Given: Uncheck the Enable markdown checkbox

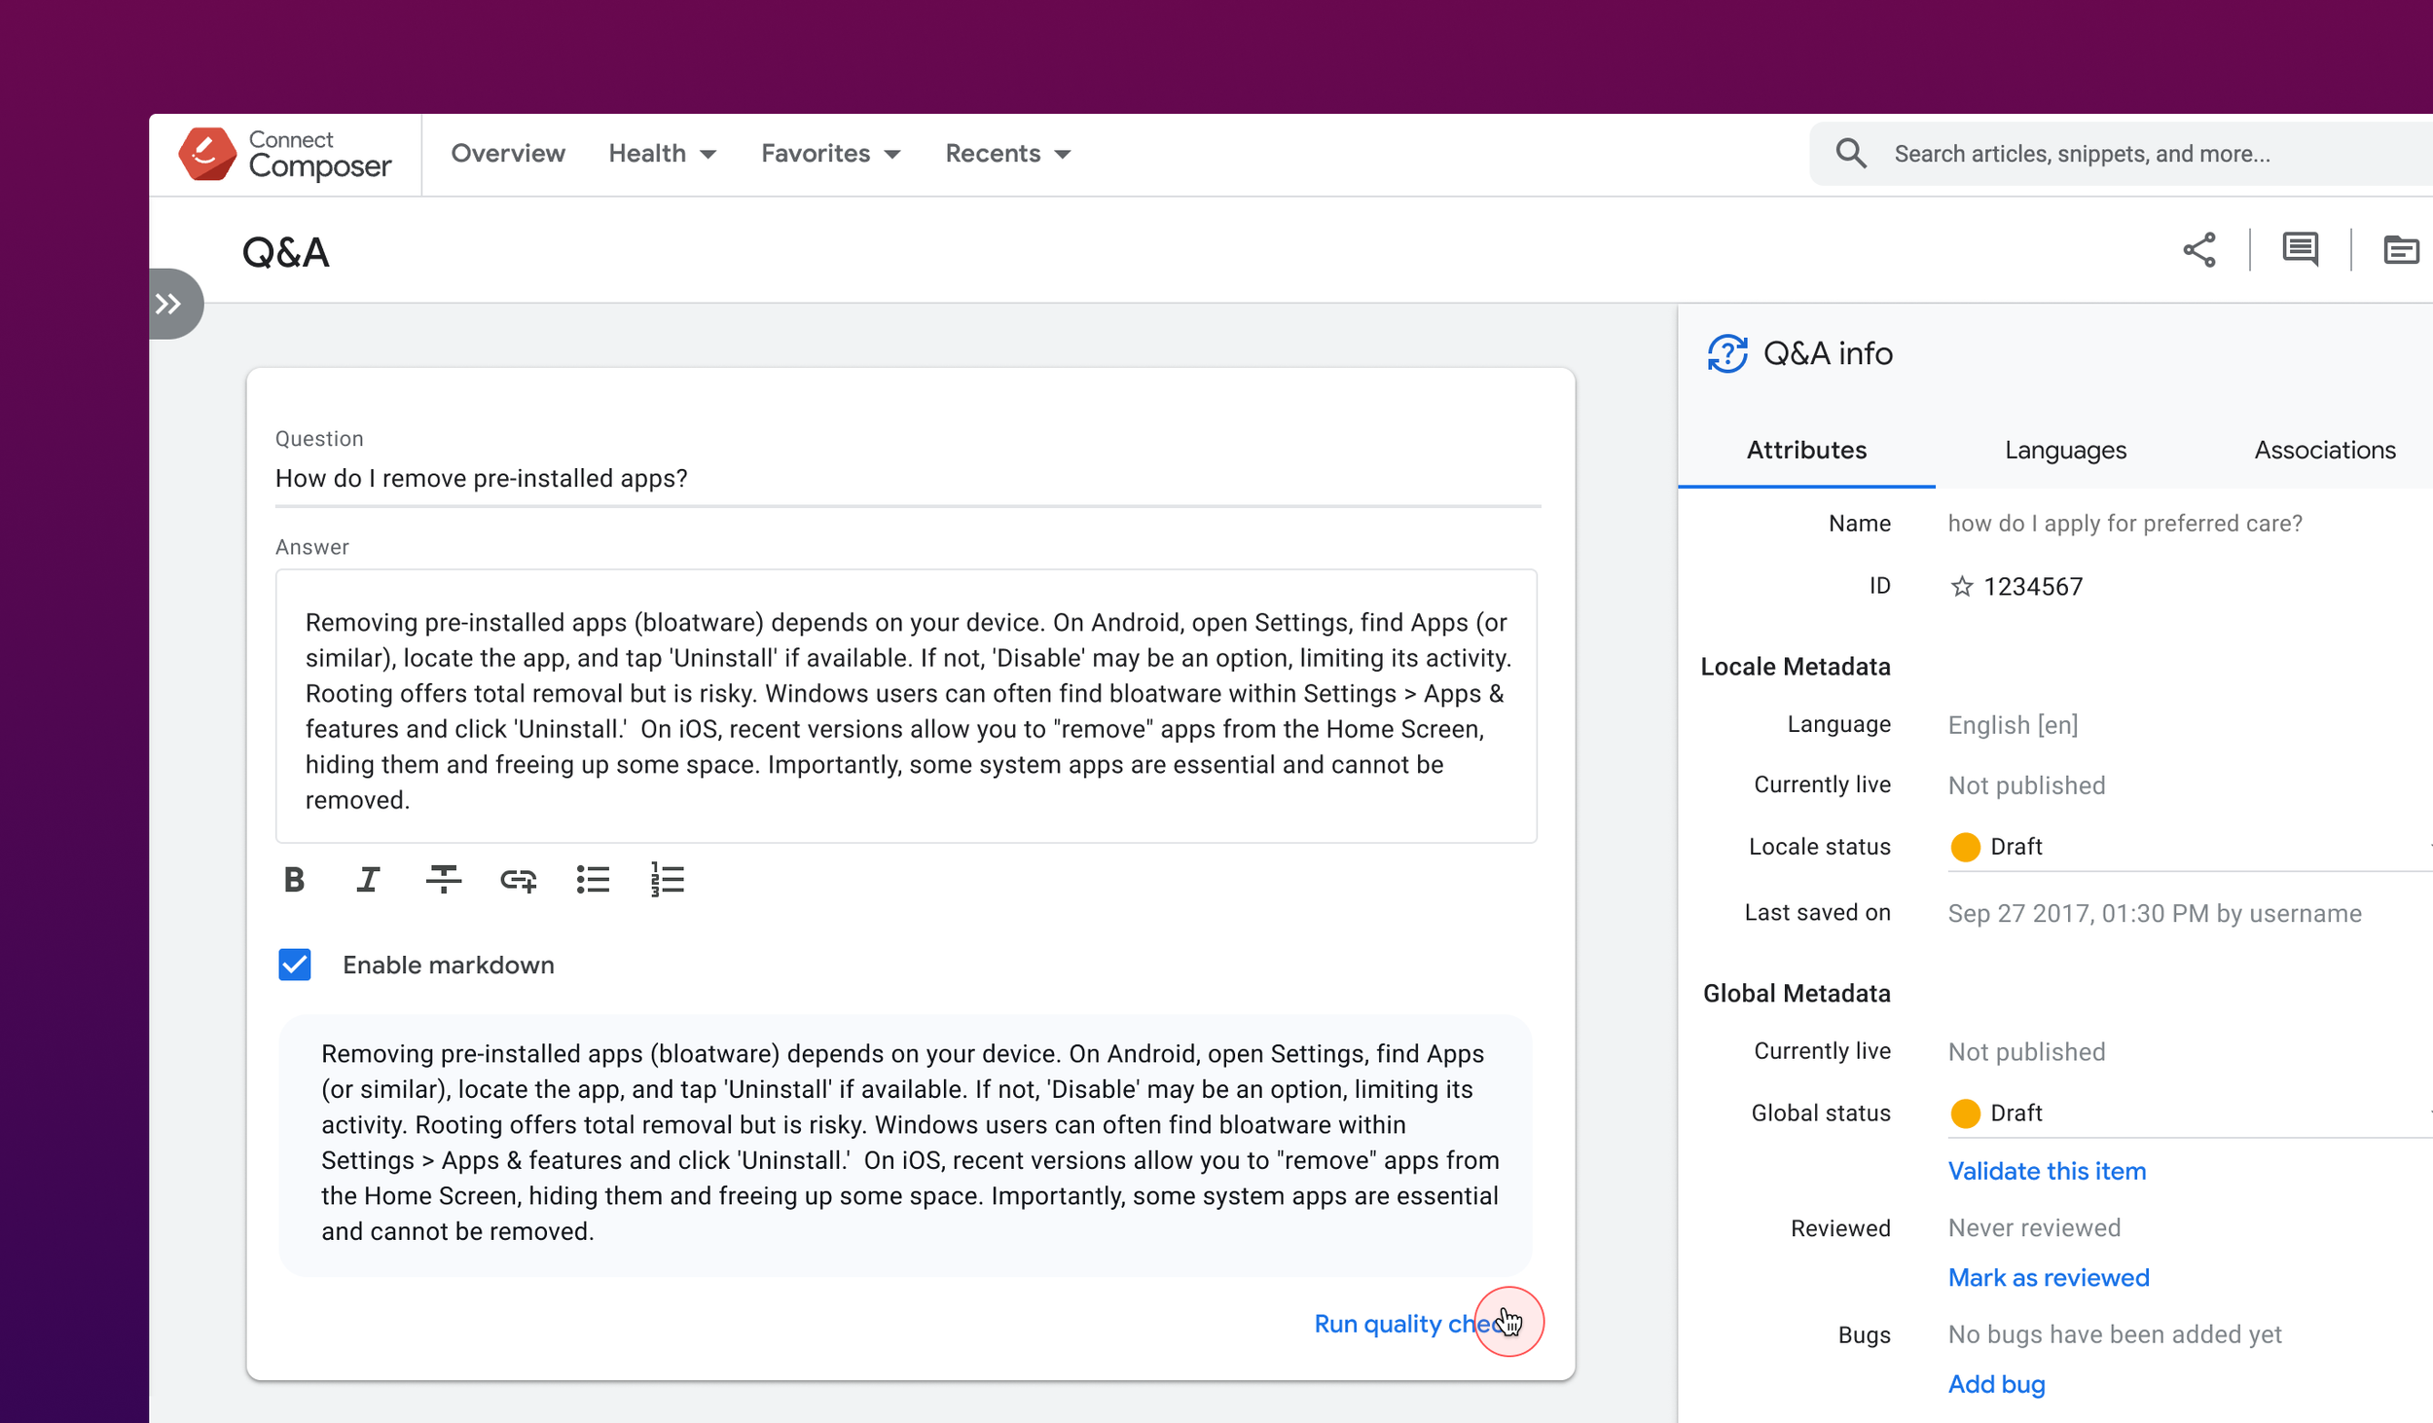Looking at the screenshot, I should coord(294,965).
